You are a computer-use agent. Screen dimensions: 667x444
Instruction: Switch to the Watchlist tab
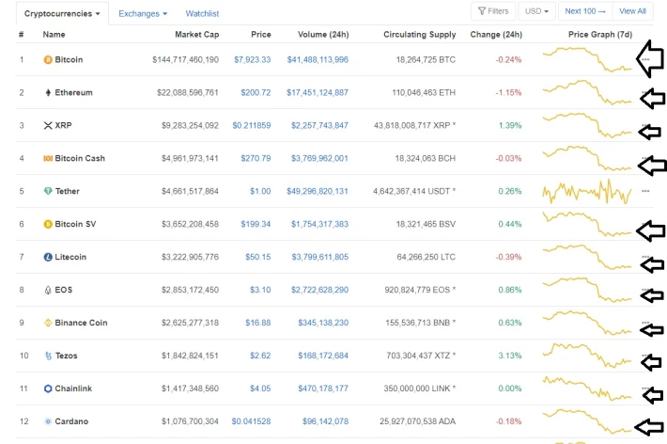tap(202, 13)
